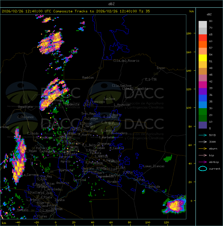Click the Potrerillos map label
Screen dimensions: 223x226
(45, 148)
